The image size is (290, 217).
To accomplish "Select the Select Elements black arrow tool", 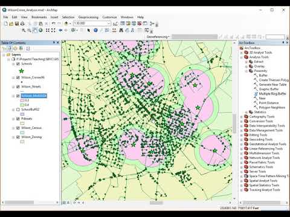I will (89, 30).
